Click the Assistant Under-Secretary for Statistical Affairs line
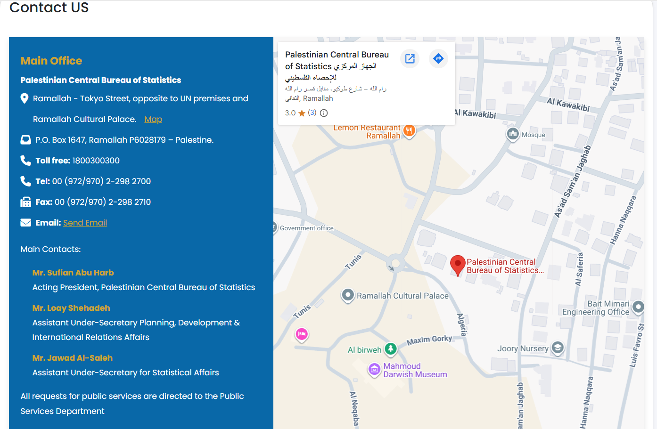The image size is (657, 429). point(126,372)
